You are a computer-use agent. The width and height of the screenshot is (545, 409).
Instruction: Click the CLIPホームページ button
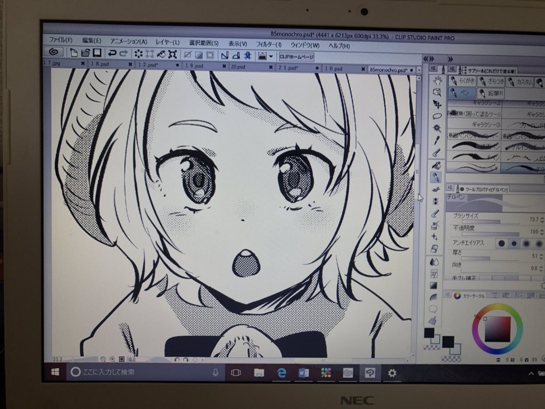tap(296, 56)
